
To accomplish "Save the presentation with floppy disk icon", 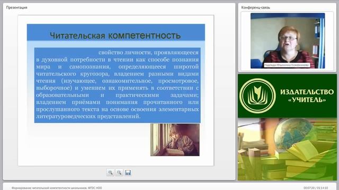I will [x=128, y=173].
